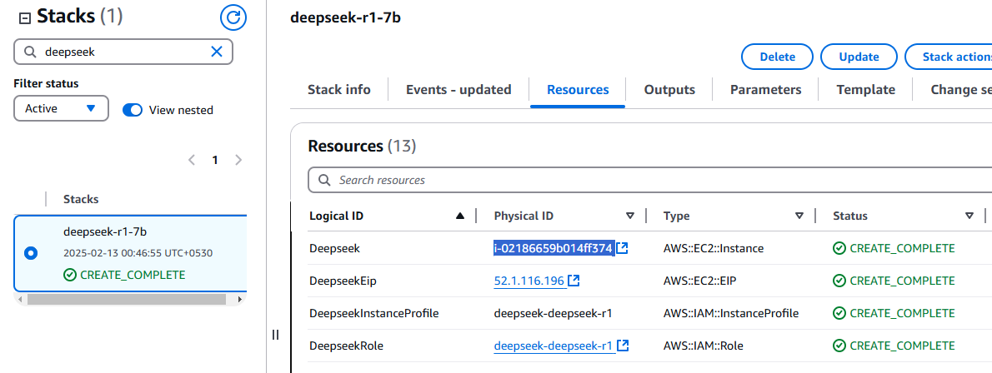Click the Stacks column header
The width and height of the screenshot is (992, 373).
point(81,199)
